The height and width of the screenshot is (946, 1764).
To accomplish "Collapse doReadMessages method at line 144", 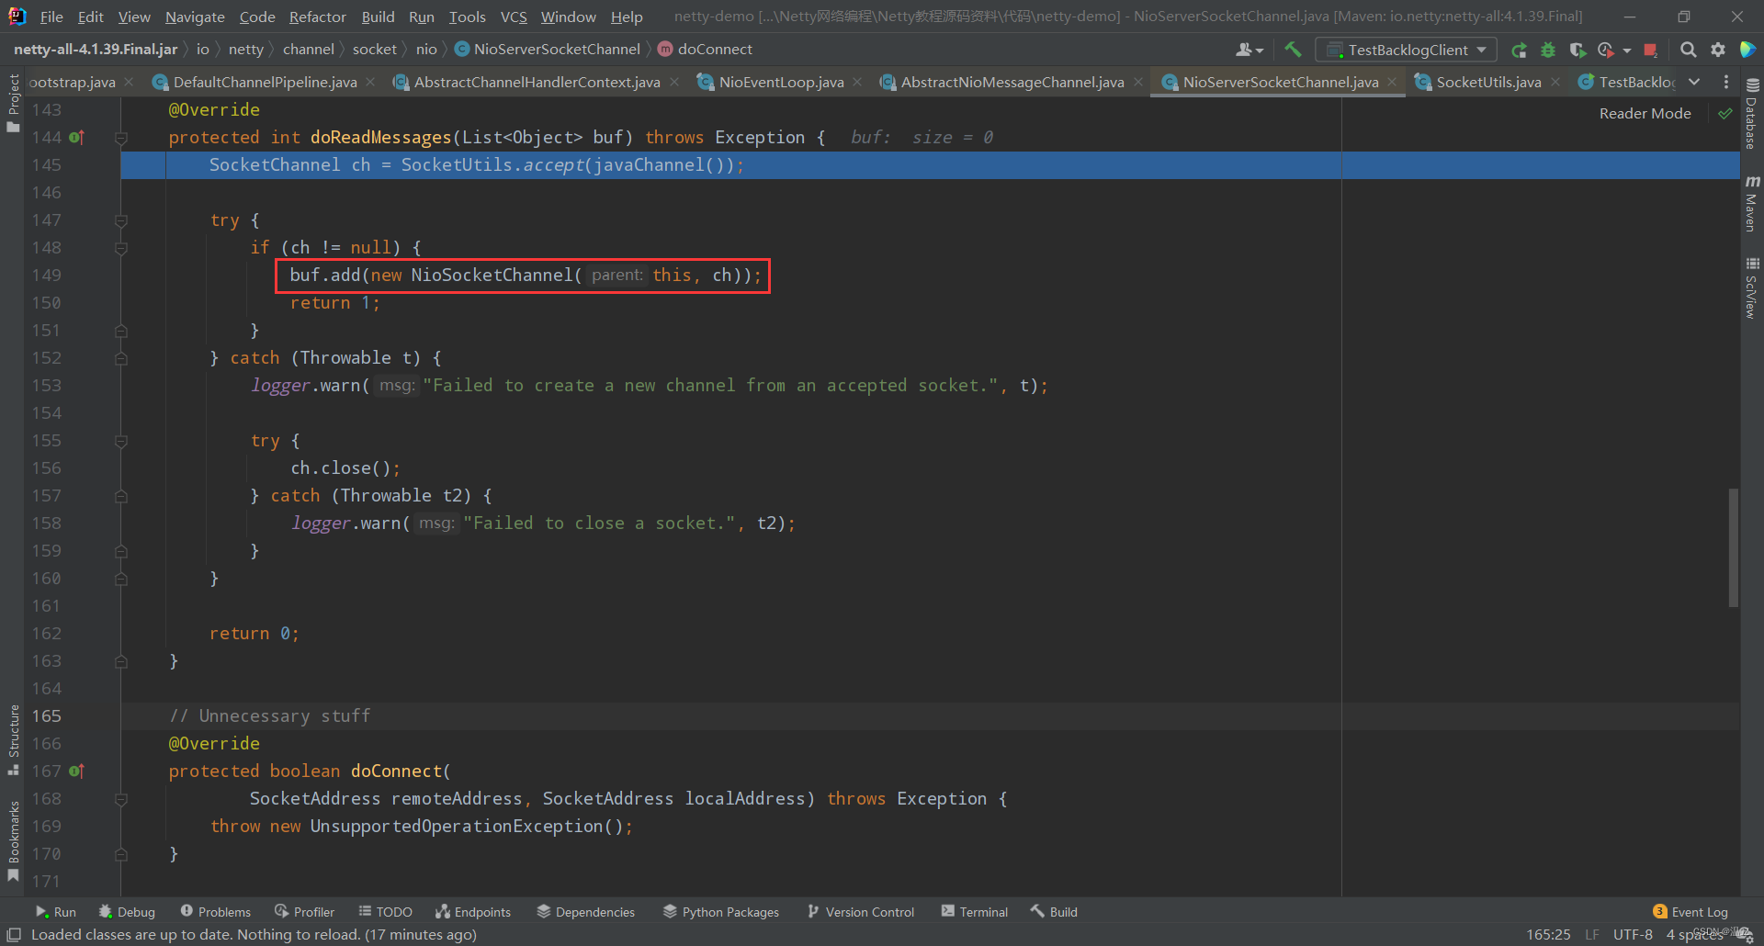I will tap(120, 138).
